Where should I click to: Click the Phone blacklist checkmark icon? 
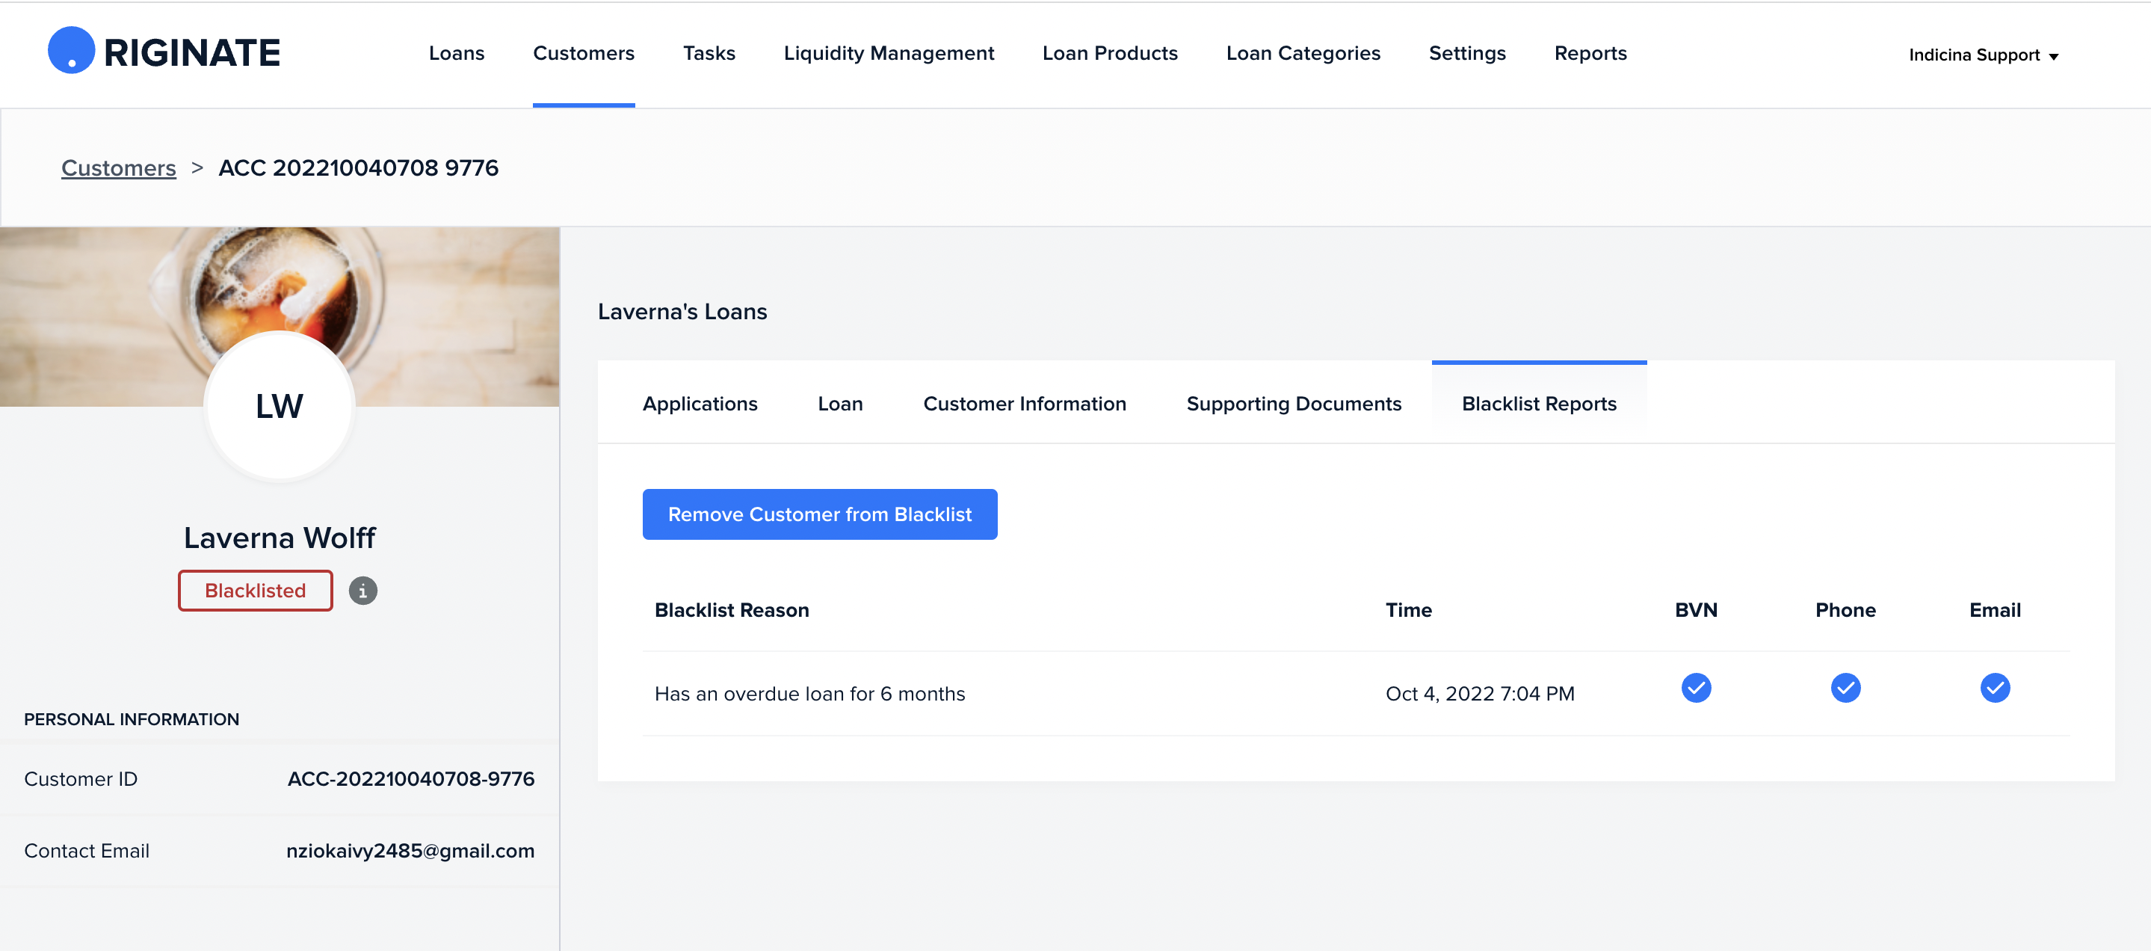coord(1845,688)
